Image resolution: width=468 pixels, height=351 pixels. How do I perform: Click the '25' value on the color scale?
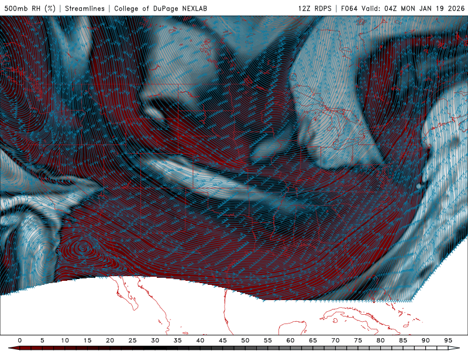pos(133,340)
